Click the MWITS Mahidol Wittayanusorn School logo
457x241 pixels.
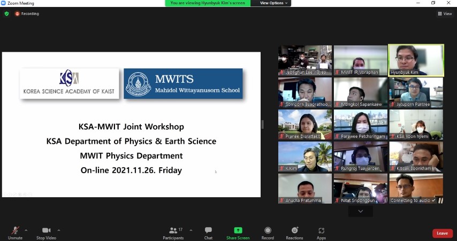tap(183, 83)
